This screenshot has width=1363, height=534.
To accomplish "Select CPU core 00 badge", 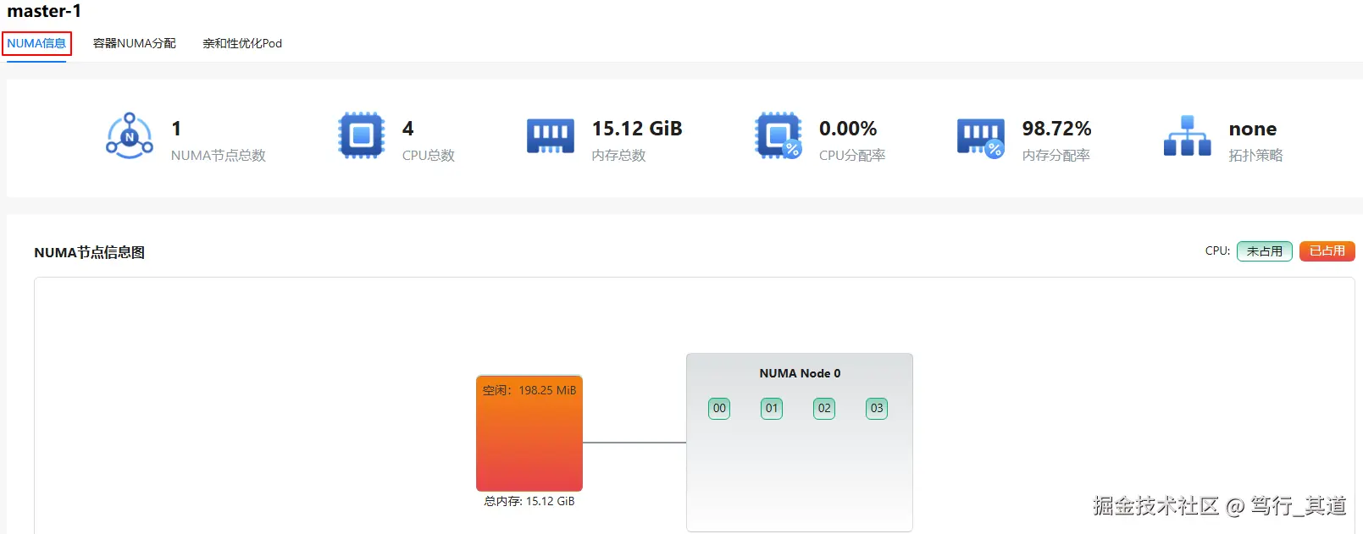I will click(719, 409).
